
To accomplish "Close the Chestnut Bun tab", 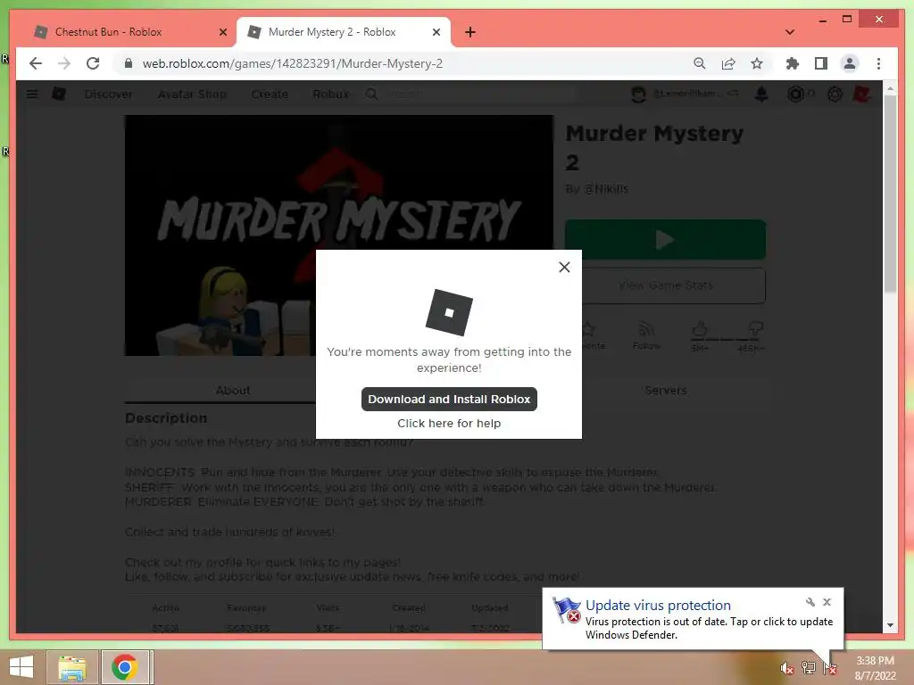I will click(222, 33).
